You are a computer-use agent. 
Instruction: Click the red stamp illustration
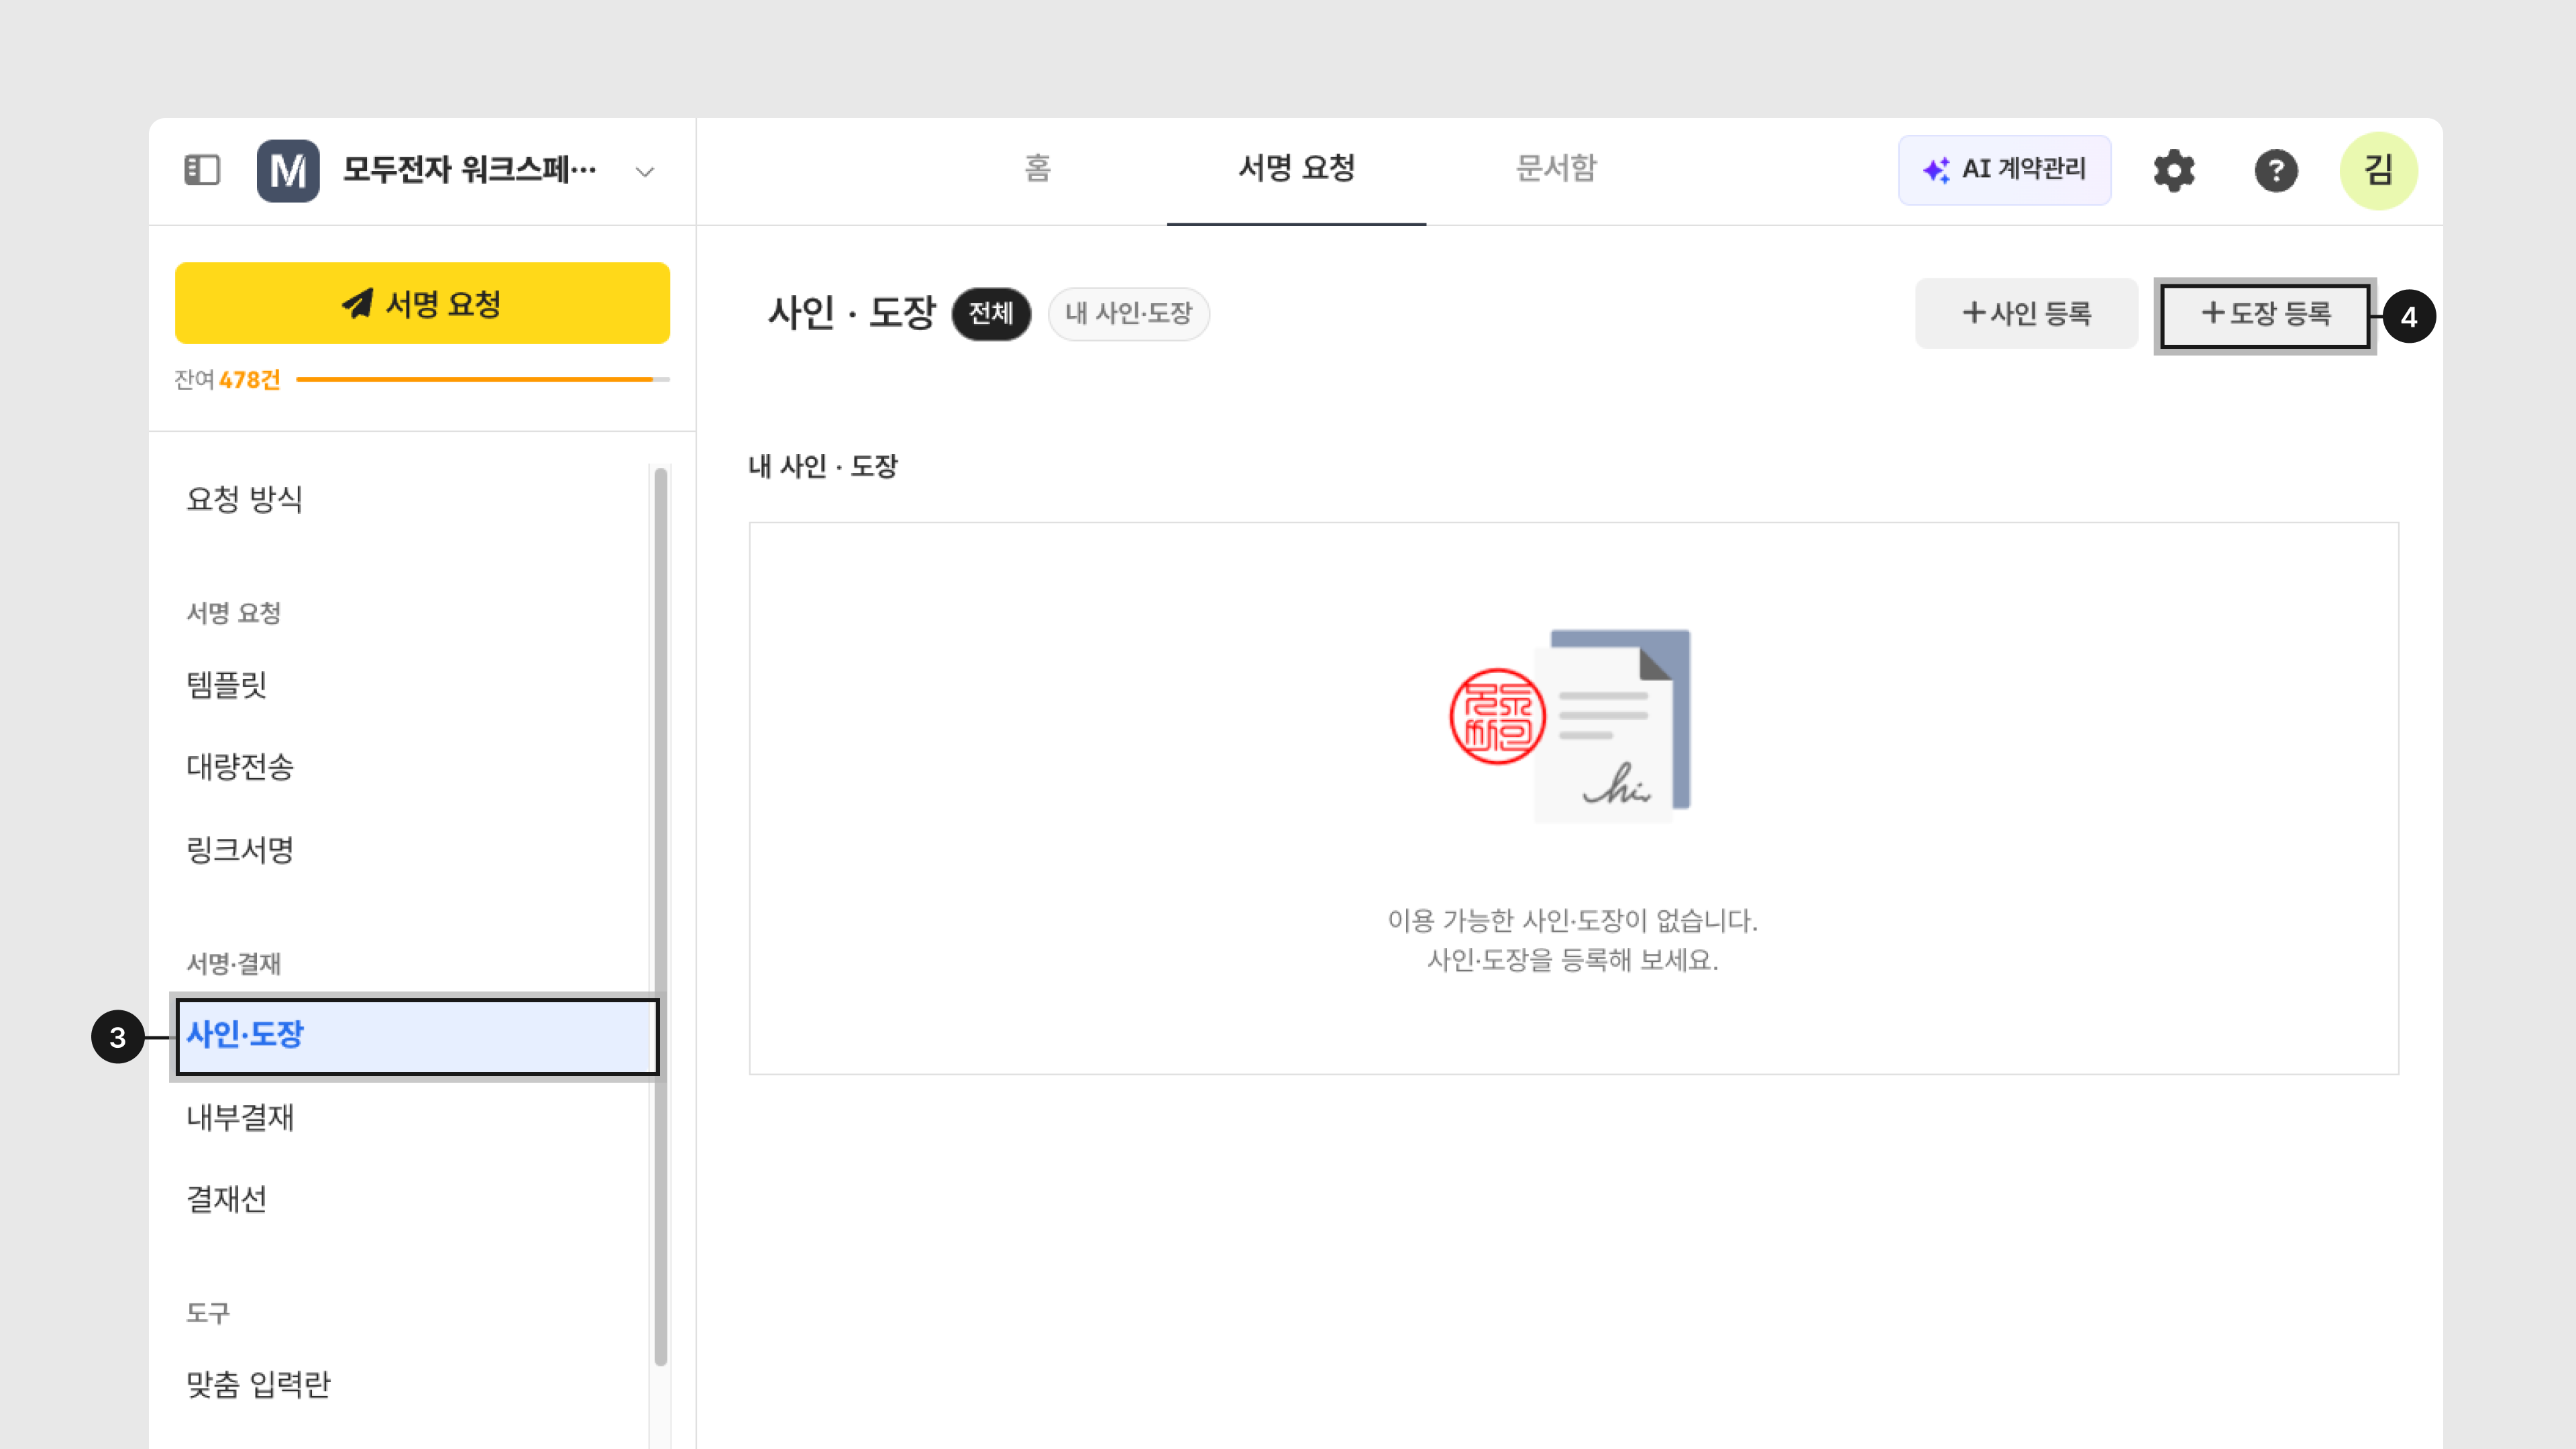point(1497,716)
